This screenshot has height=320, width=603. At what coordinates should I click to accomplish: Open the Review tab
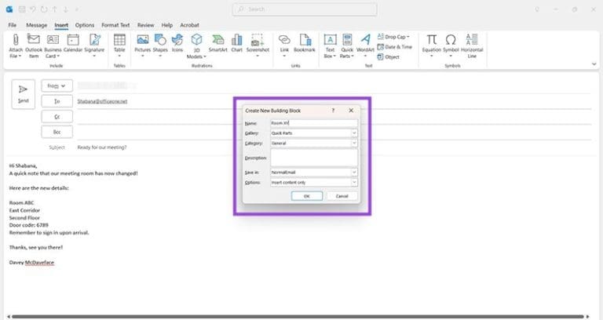click(145, 25)
